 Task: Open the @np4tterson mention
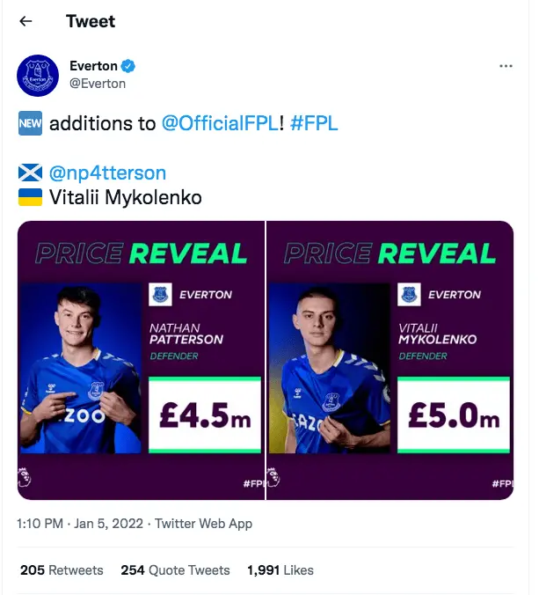point(107,173)
